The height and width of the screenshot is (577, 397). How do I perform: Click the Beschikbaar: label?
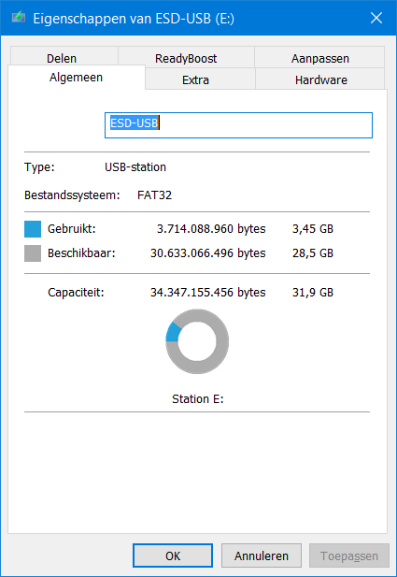(x=81, y=253)
